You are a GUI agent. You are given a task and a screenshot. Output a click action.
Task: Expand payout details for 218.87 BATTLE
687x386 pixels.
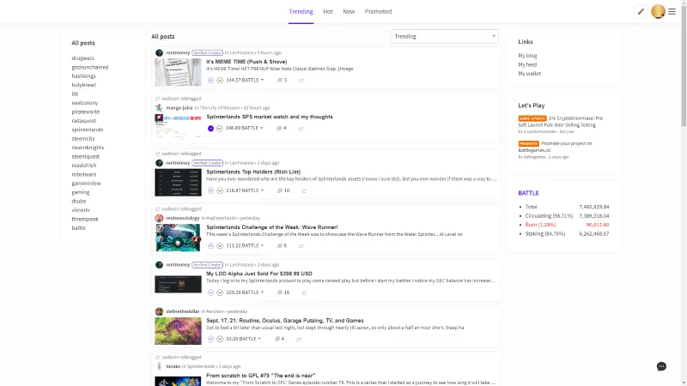245,190
